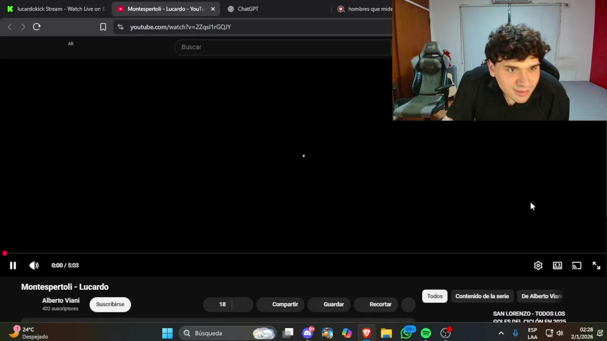Screen dimensions: 607x341
Task: Open the notification center icon
Action: [x=600, y=333]
